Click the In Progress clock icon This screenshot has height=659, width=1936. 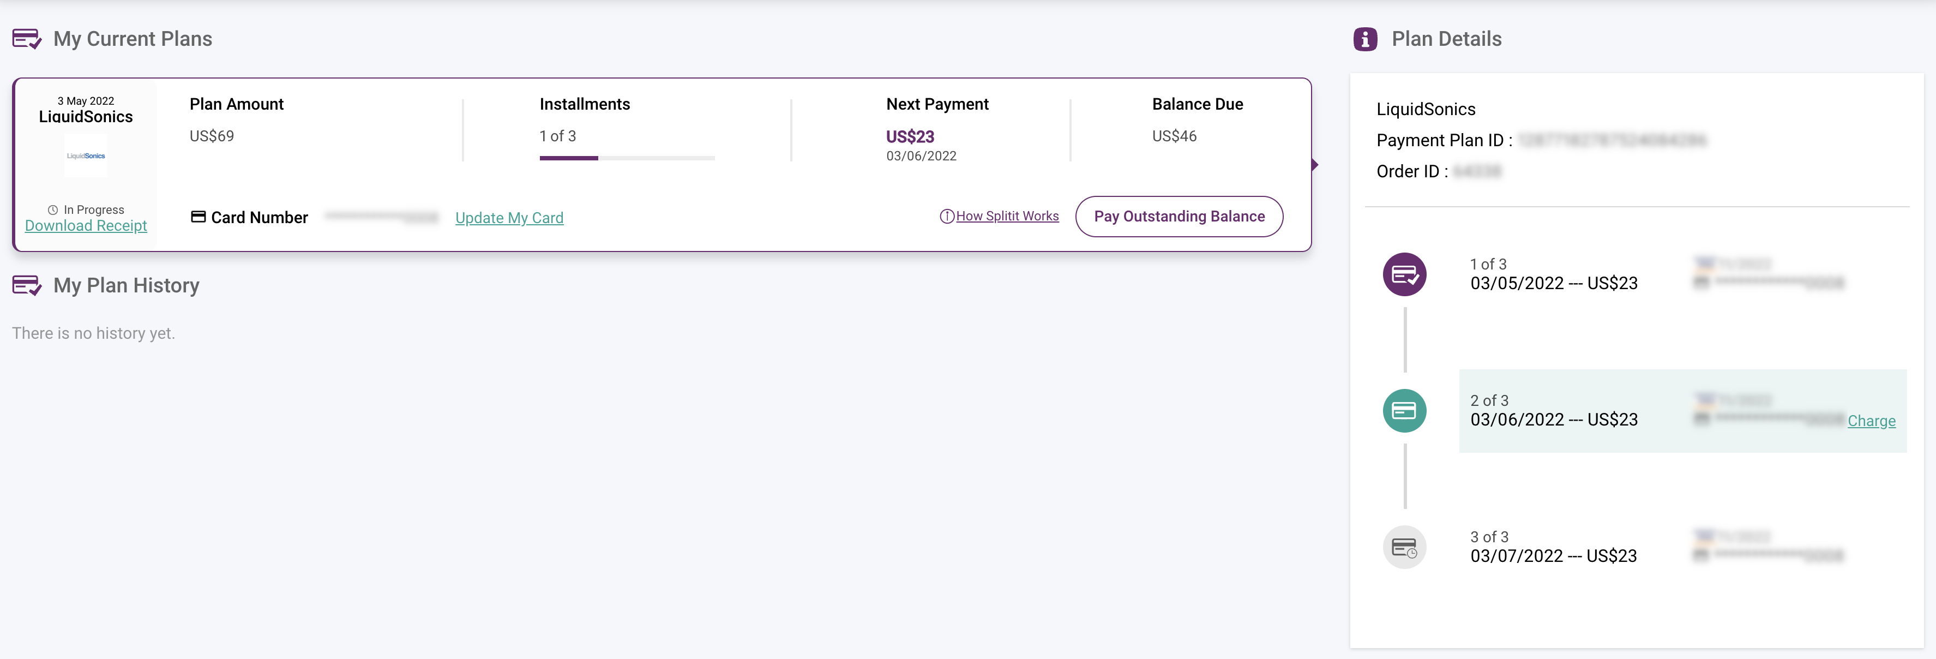pyautogui.click(x=52, y=211)
